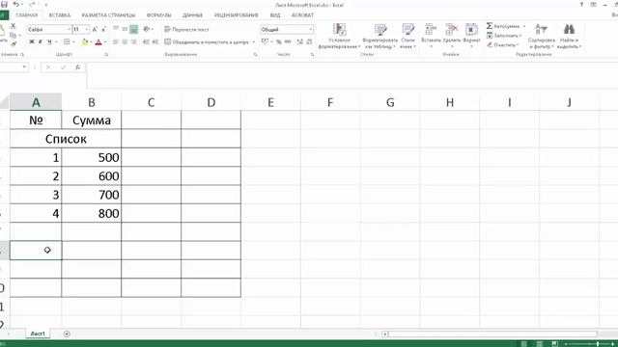This screenshot has height=347, width=618.
Task: Apply the percent number style
Action: 279,41
